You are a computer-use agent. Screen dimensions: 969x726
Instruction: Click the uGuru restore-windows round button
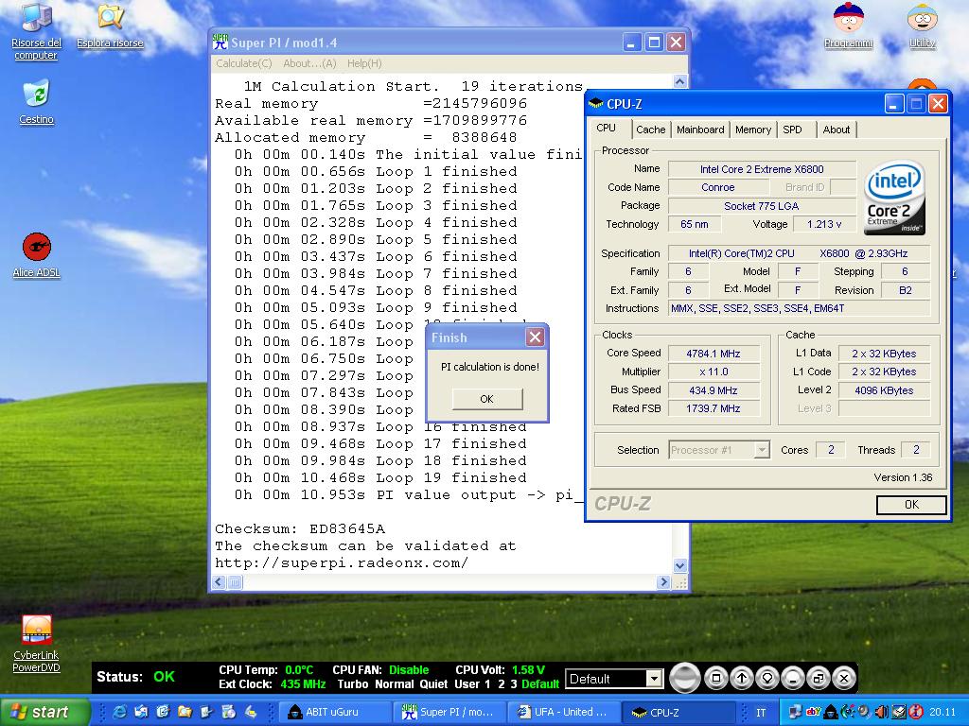click(x=819, y=679)
